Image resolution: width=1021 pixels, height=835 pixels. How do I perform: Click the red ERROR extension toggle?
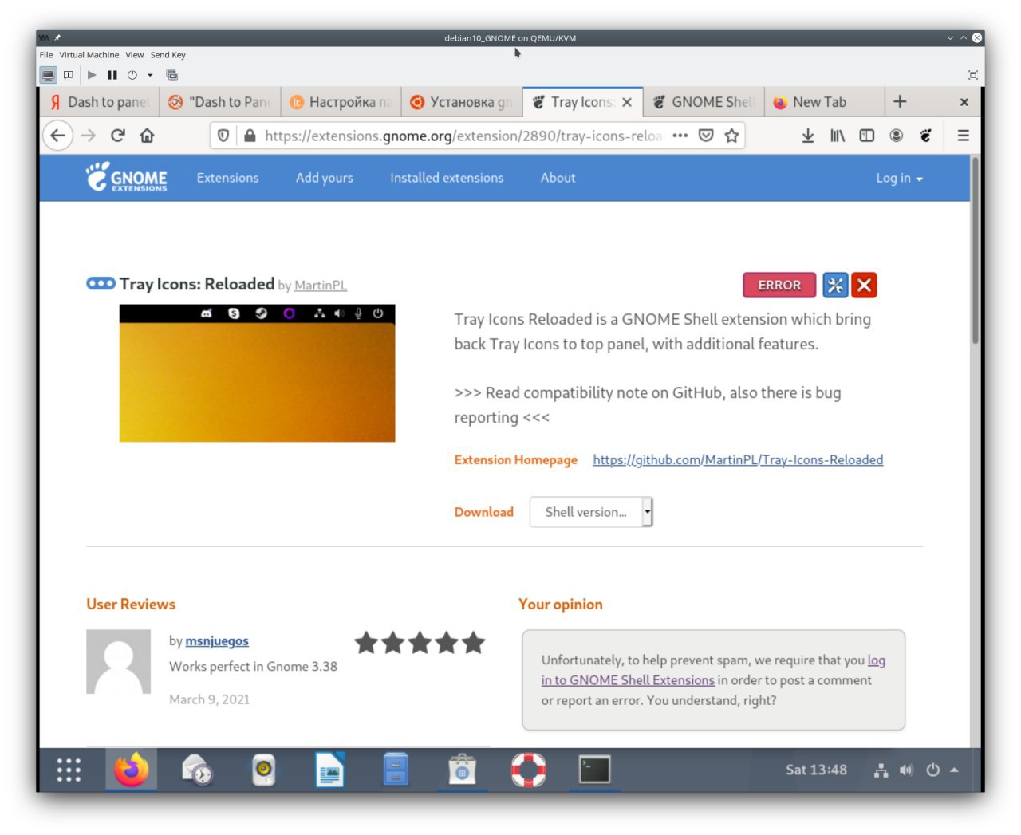coord(779,285)
